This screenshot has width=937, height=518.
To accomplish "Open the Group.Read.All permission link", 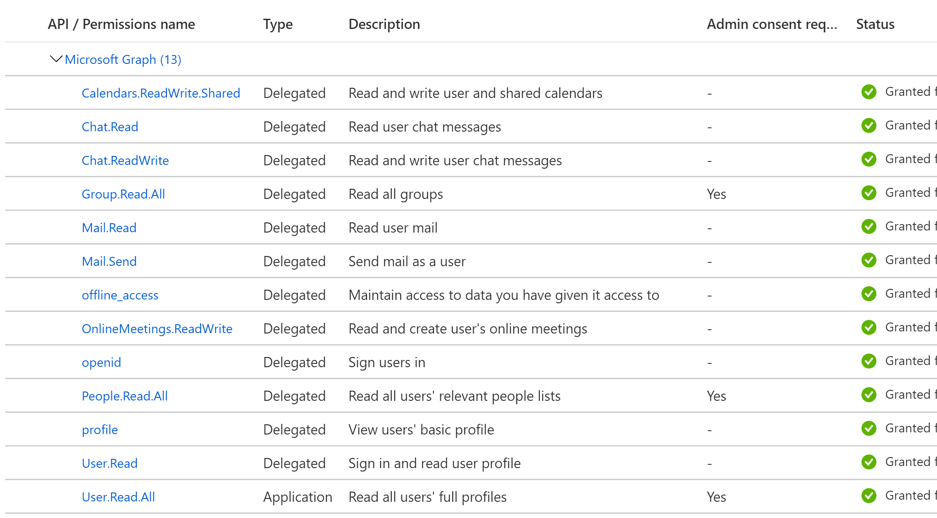I will [123, 194].
